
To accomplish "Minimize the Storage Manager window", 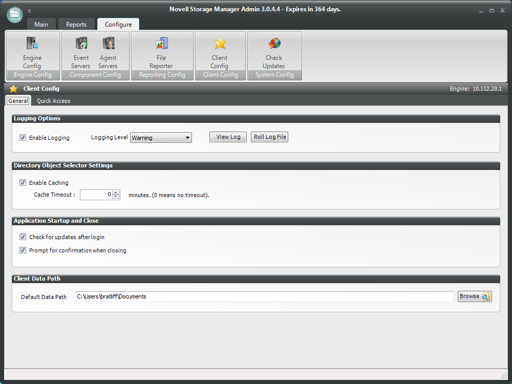I will (x=481, y=11).
